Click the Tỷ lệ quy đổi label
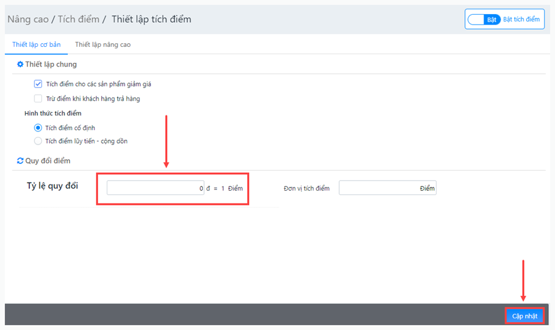This screenshot has width=555, height=330. (52, 186)
